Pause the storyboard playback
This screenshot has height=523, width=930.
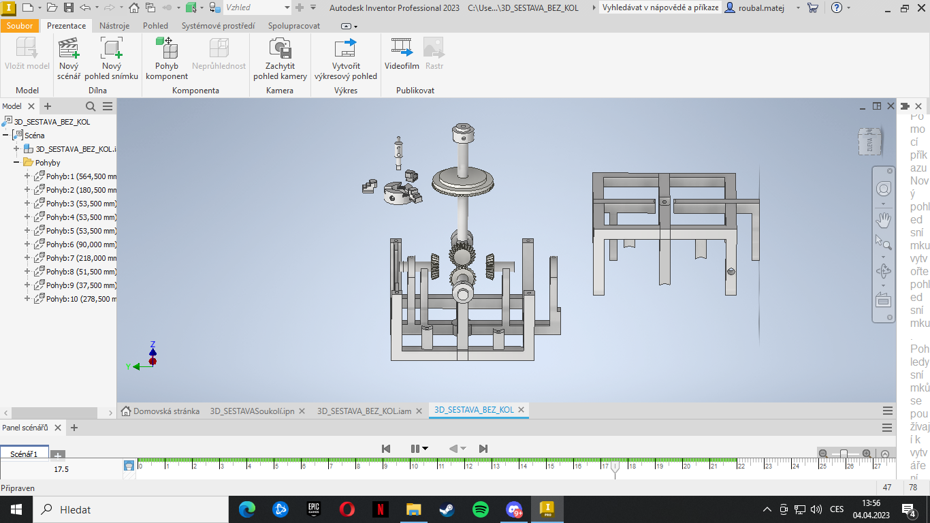pos(415,448)
